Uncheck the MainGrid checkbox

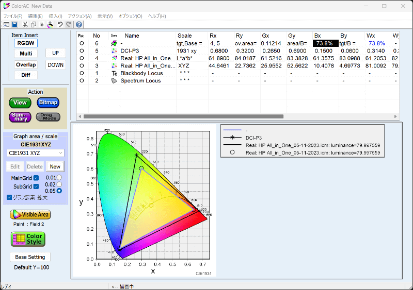coord(36,178)
